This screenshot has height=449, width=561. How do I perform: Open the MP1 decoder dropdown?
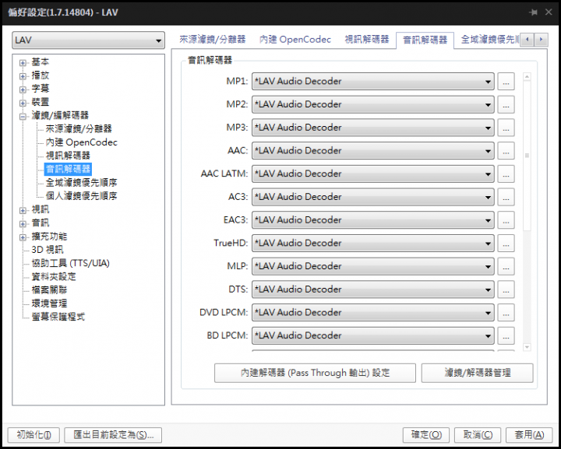pyautogui.click(x=372, y=82)
